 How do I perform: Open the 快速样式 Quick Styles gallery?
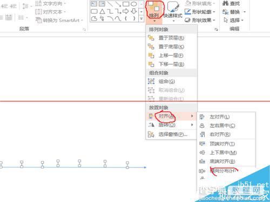coord(173,11)
